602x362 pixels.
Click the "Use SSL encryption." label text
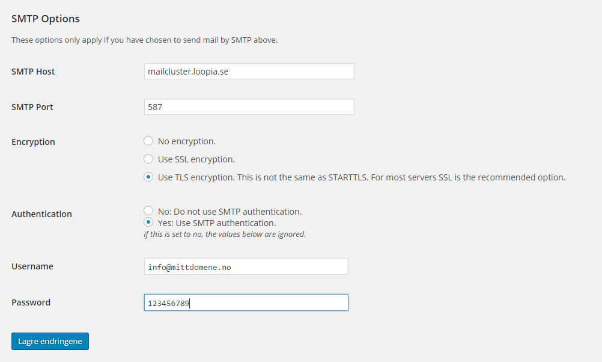coord(196,159)
